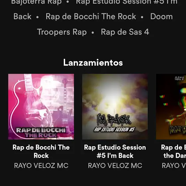Click the RAP DE BOCCHI lettering on pink cover
186x186 pixels.
pyautogui.click(x=41, y=130)
